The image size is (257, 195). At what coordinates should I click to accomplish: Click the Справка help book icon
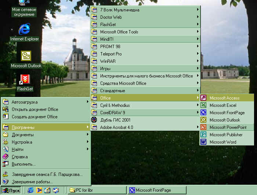click(x=6, y=157)
